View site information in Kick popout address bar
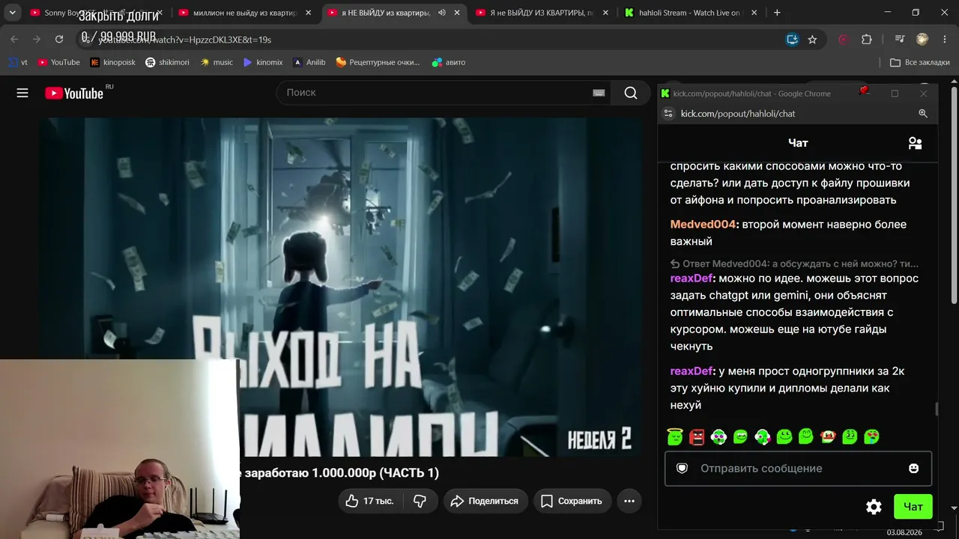 click(668, 114)
